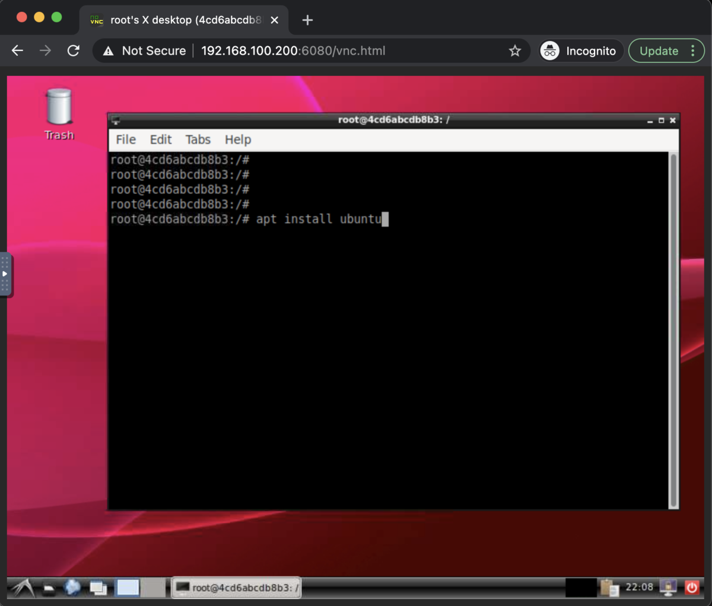The height and width of the screenshot is (606, 712).
Task: Open the terminal Help menu
Action: [x=238, y=139]
